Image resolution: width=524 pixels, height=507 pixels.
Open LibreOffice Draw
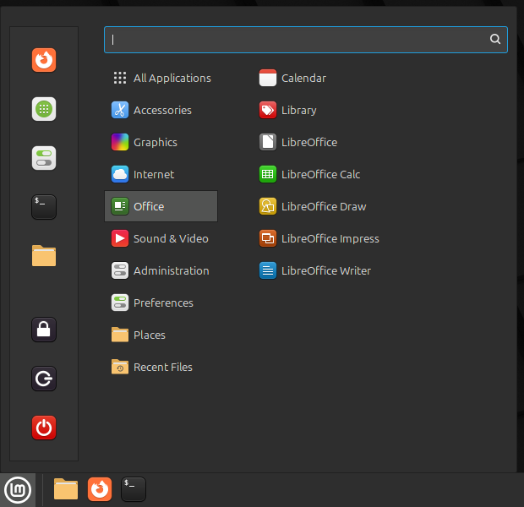(313, 206)
